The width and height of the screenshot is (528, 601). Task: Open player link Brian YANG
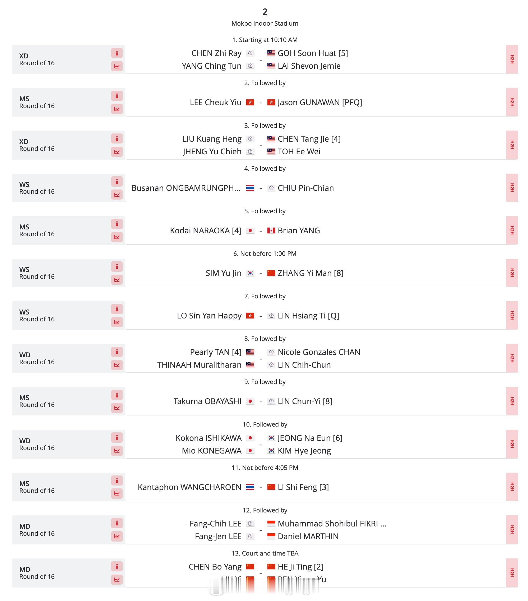pos(299,230)
